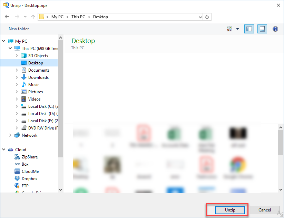Close the Unzip dialog window
The image size is (284, 218).
(278, 5)
